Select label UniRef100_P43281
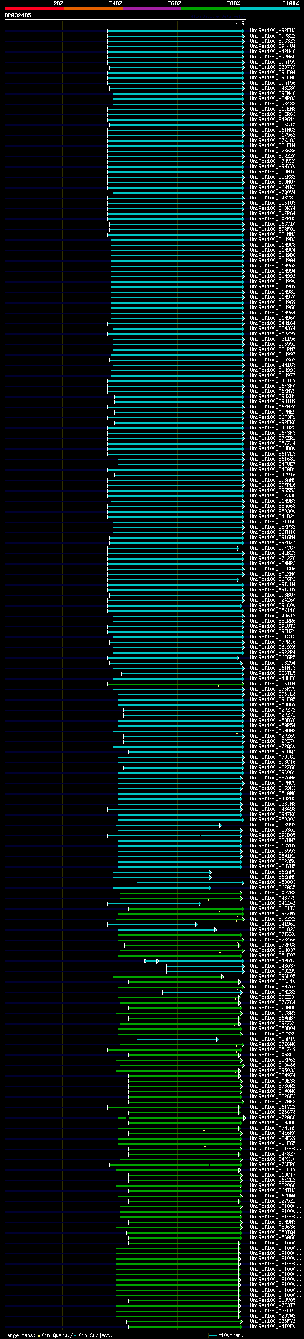The image size is (304, 1339). [272, 198]
